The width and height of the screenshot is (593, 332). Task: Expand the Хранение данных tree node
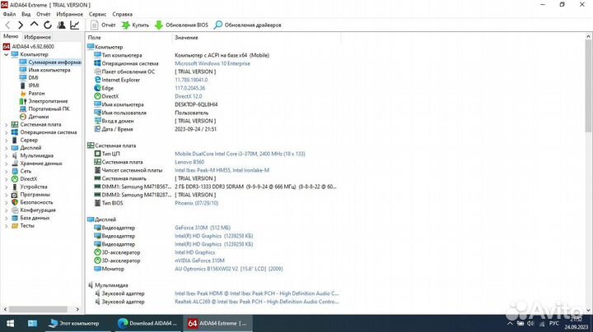pos(6,164)
